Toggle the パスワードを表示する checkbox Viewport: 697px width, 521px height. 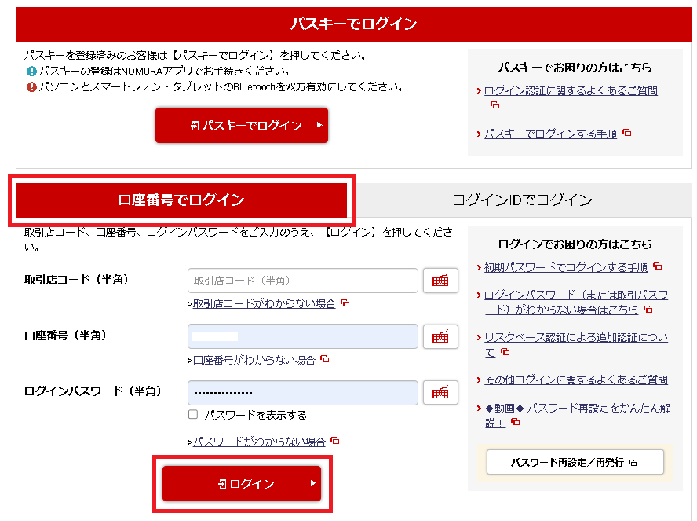(193, 414)
